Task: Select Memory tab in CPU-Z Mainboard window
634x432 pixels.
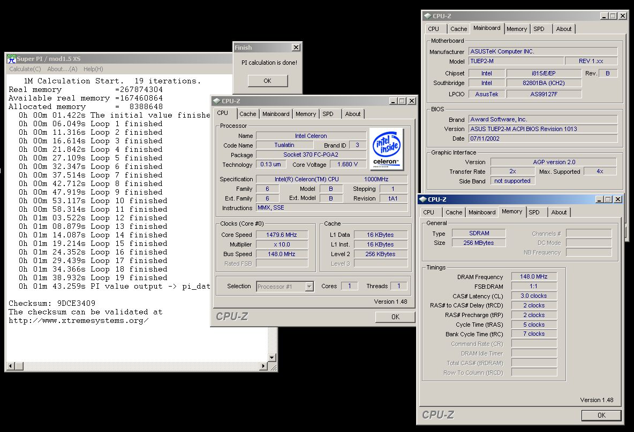Action: (x=517, y=29)
